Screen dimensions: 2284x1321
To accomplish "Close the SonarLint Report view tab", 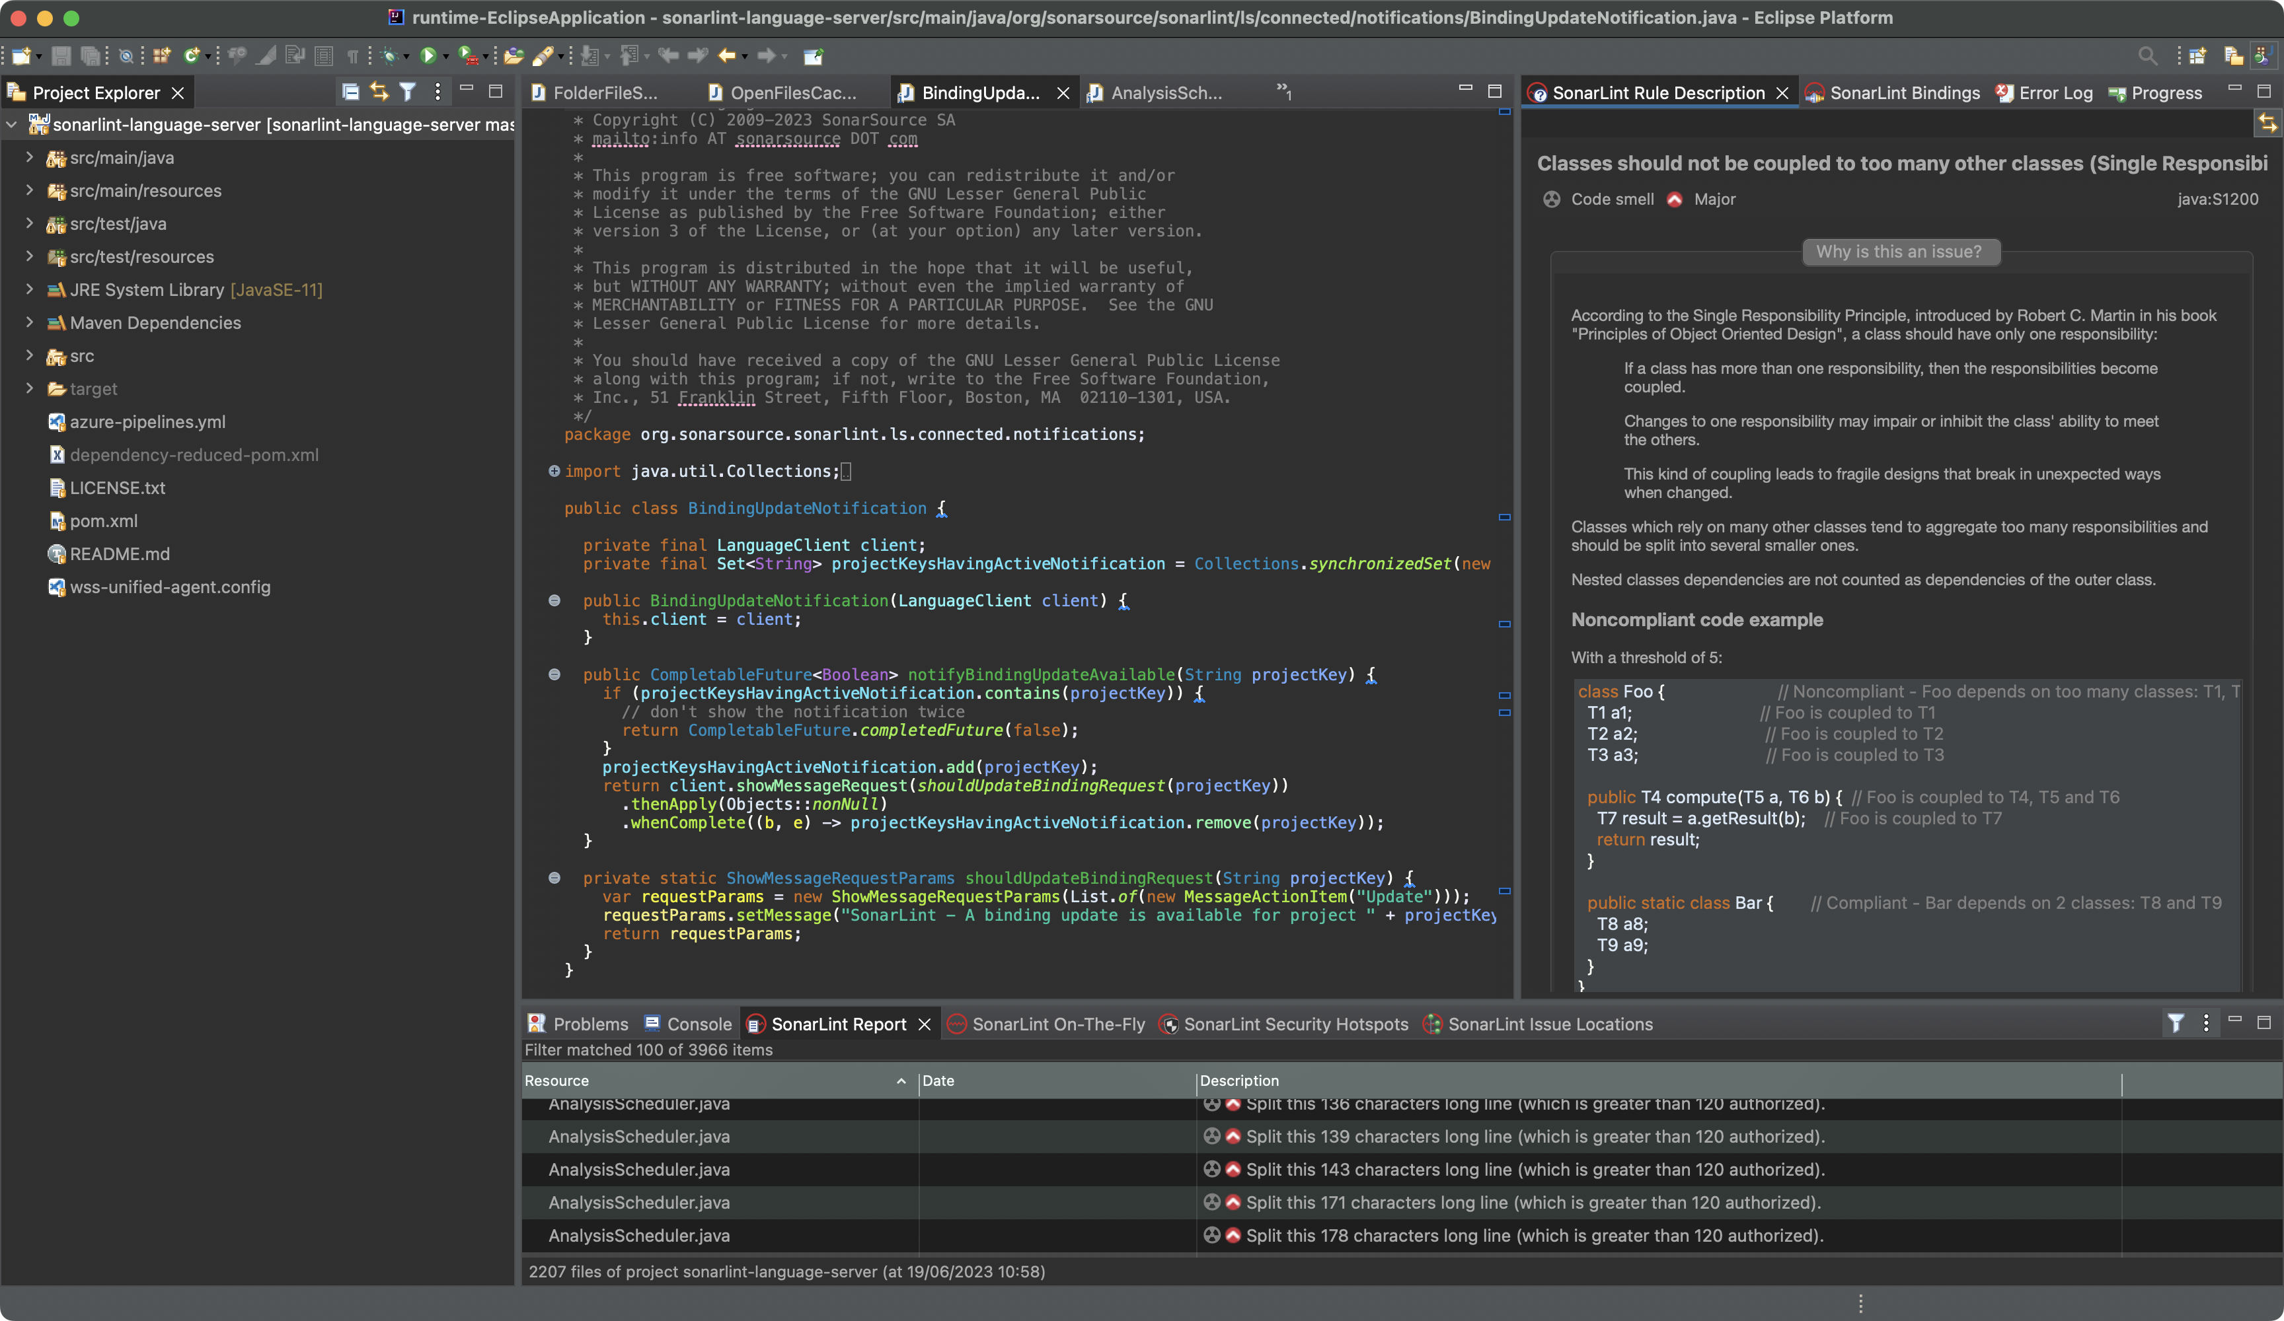I will [x=925, y=1024].
